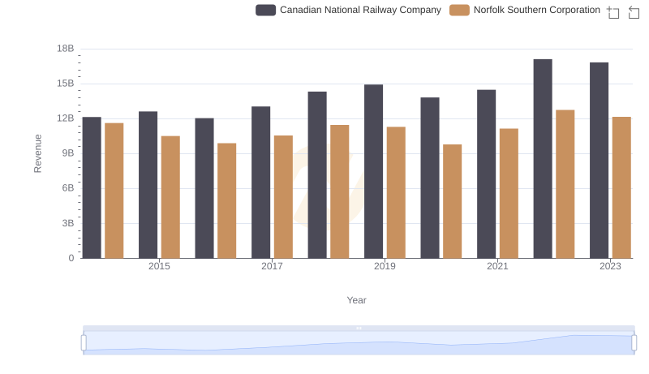Viewport: 649px width, 374px height.
Task: Toggle the Norfolk Southern Corporation legend label
Action: pyautogui.click(x=537, y=10)
